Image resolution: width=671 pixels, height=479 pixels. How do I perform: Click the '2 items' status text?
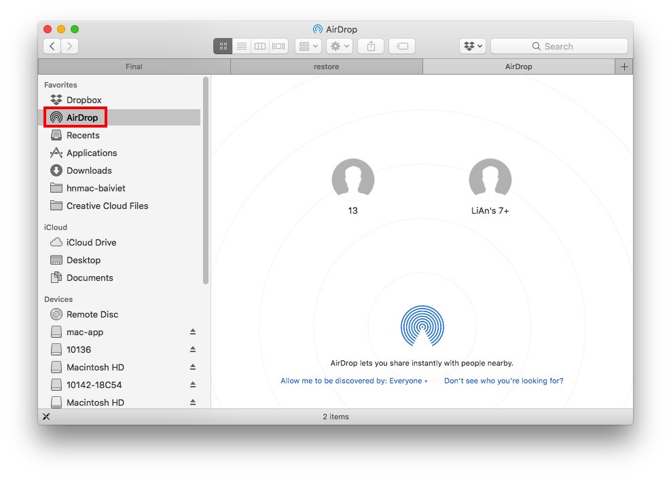336,417
